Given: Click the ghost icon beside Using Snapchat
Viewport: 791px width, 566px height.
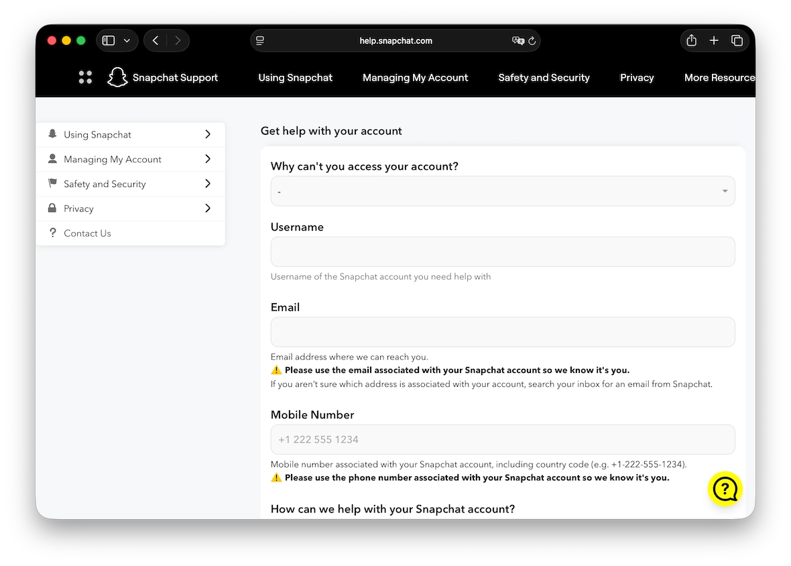Looking at the screenshot, I should (x=52, y=133).
